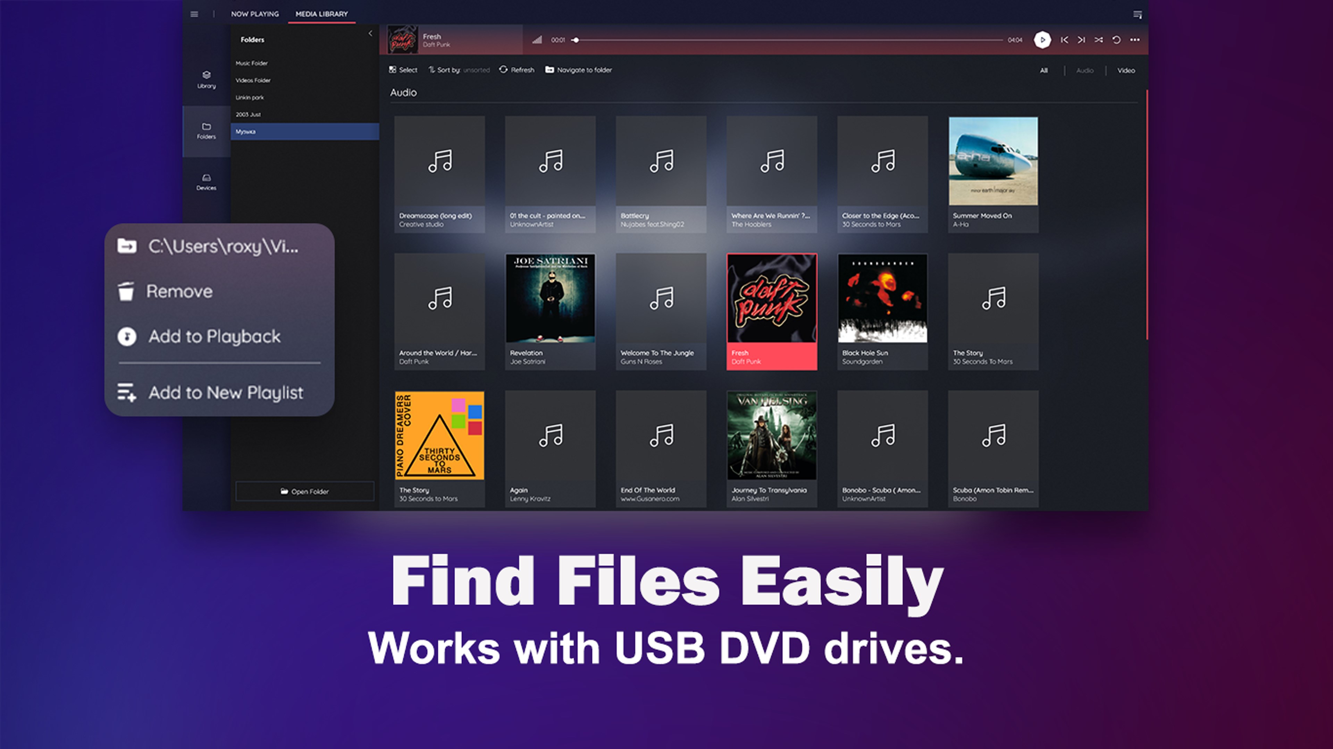Toggle shuffle playback mode
Screen dimensions: 1333x749
[1099, 40]
